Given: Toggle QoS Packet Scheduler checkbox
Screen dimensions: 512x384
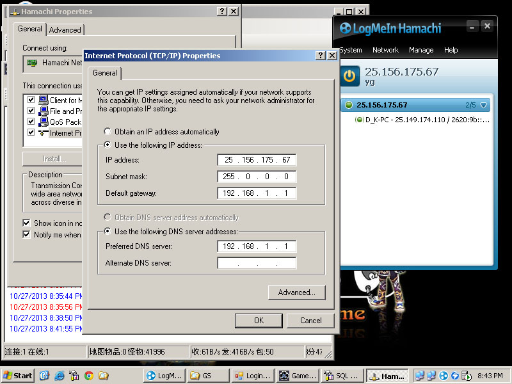Looking at the screenshot, I should coord(31,122).
